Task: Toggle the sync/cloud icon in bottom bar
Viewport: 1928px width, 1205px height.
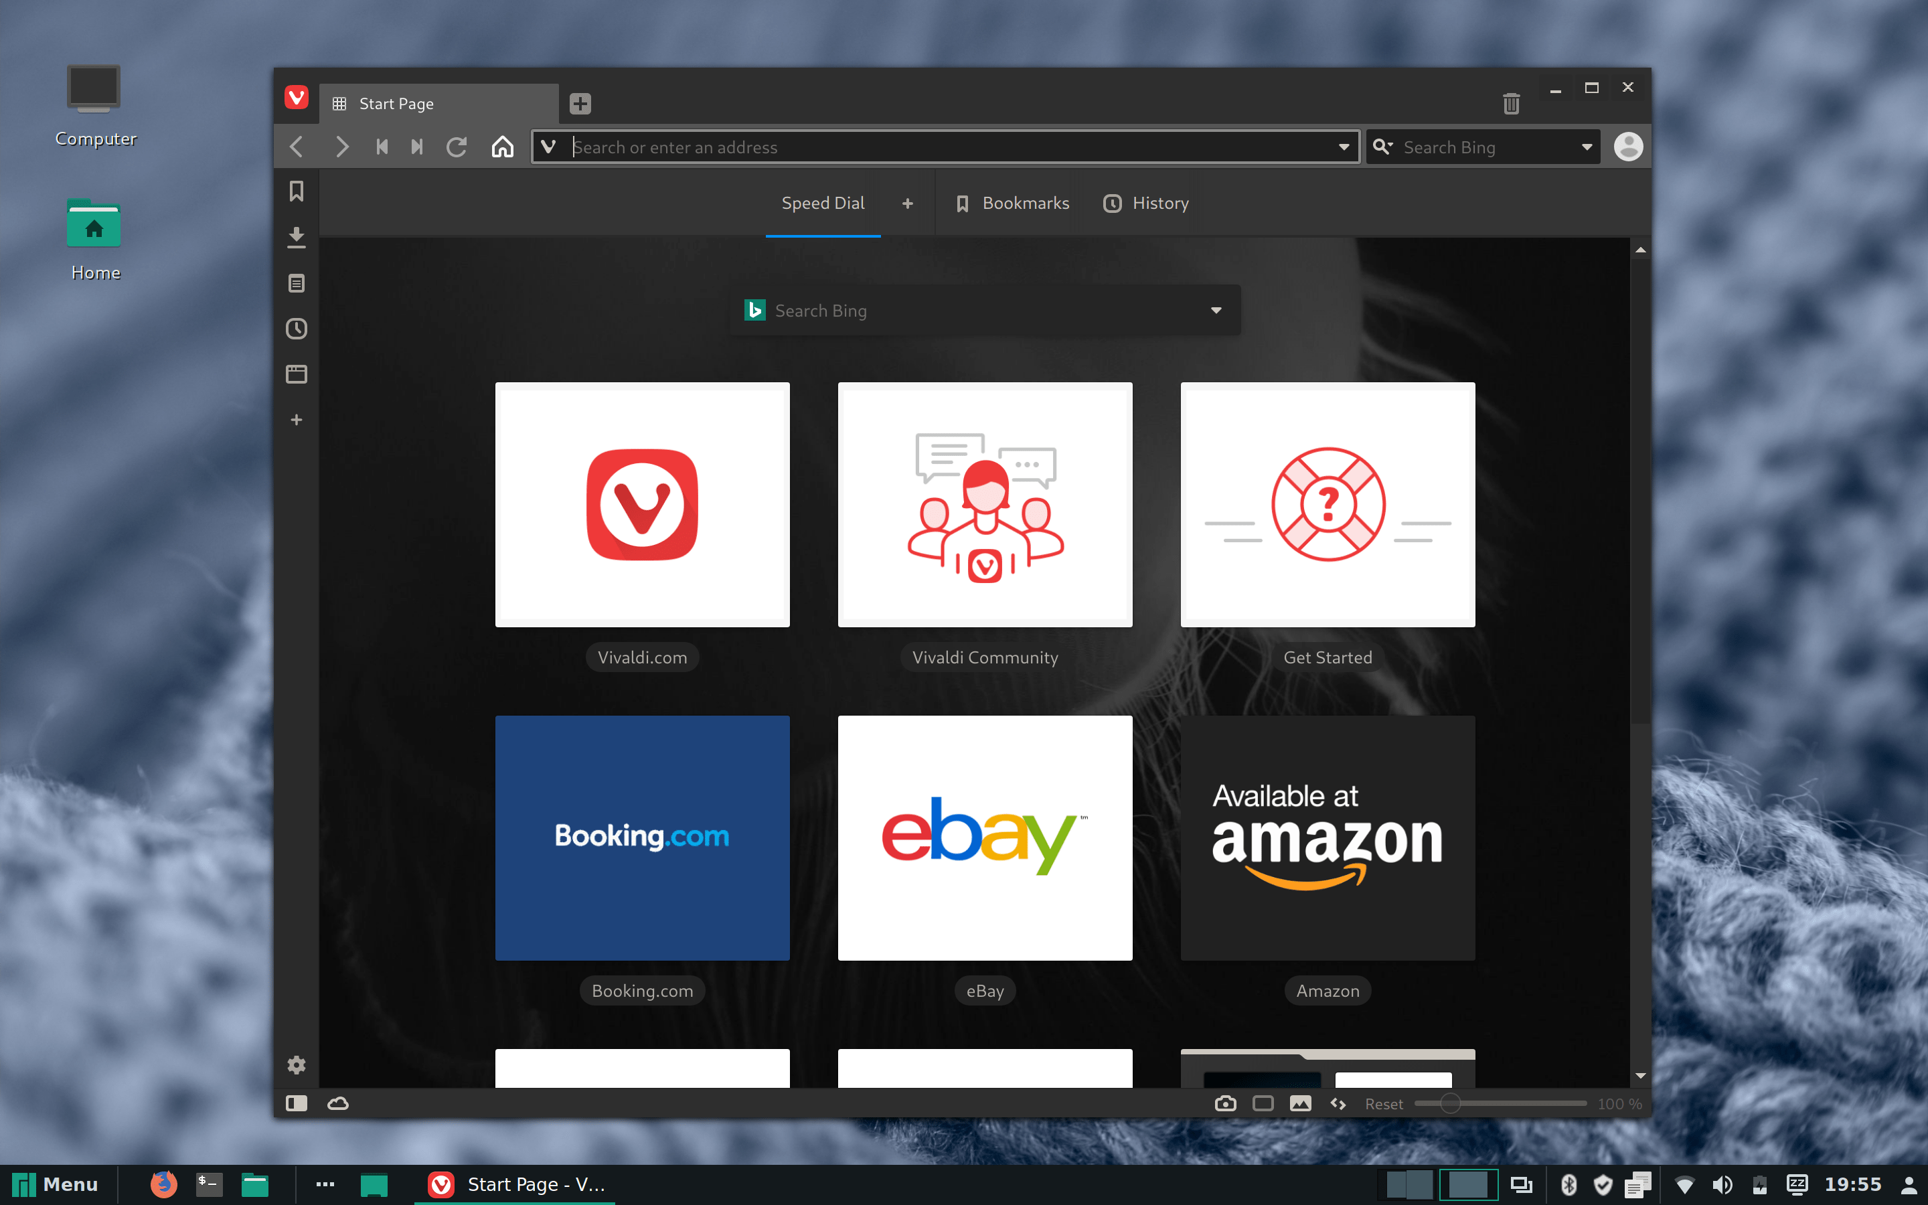Action: 337,1103
